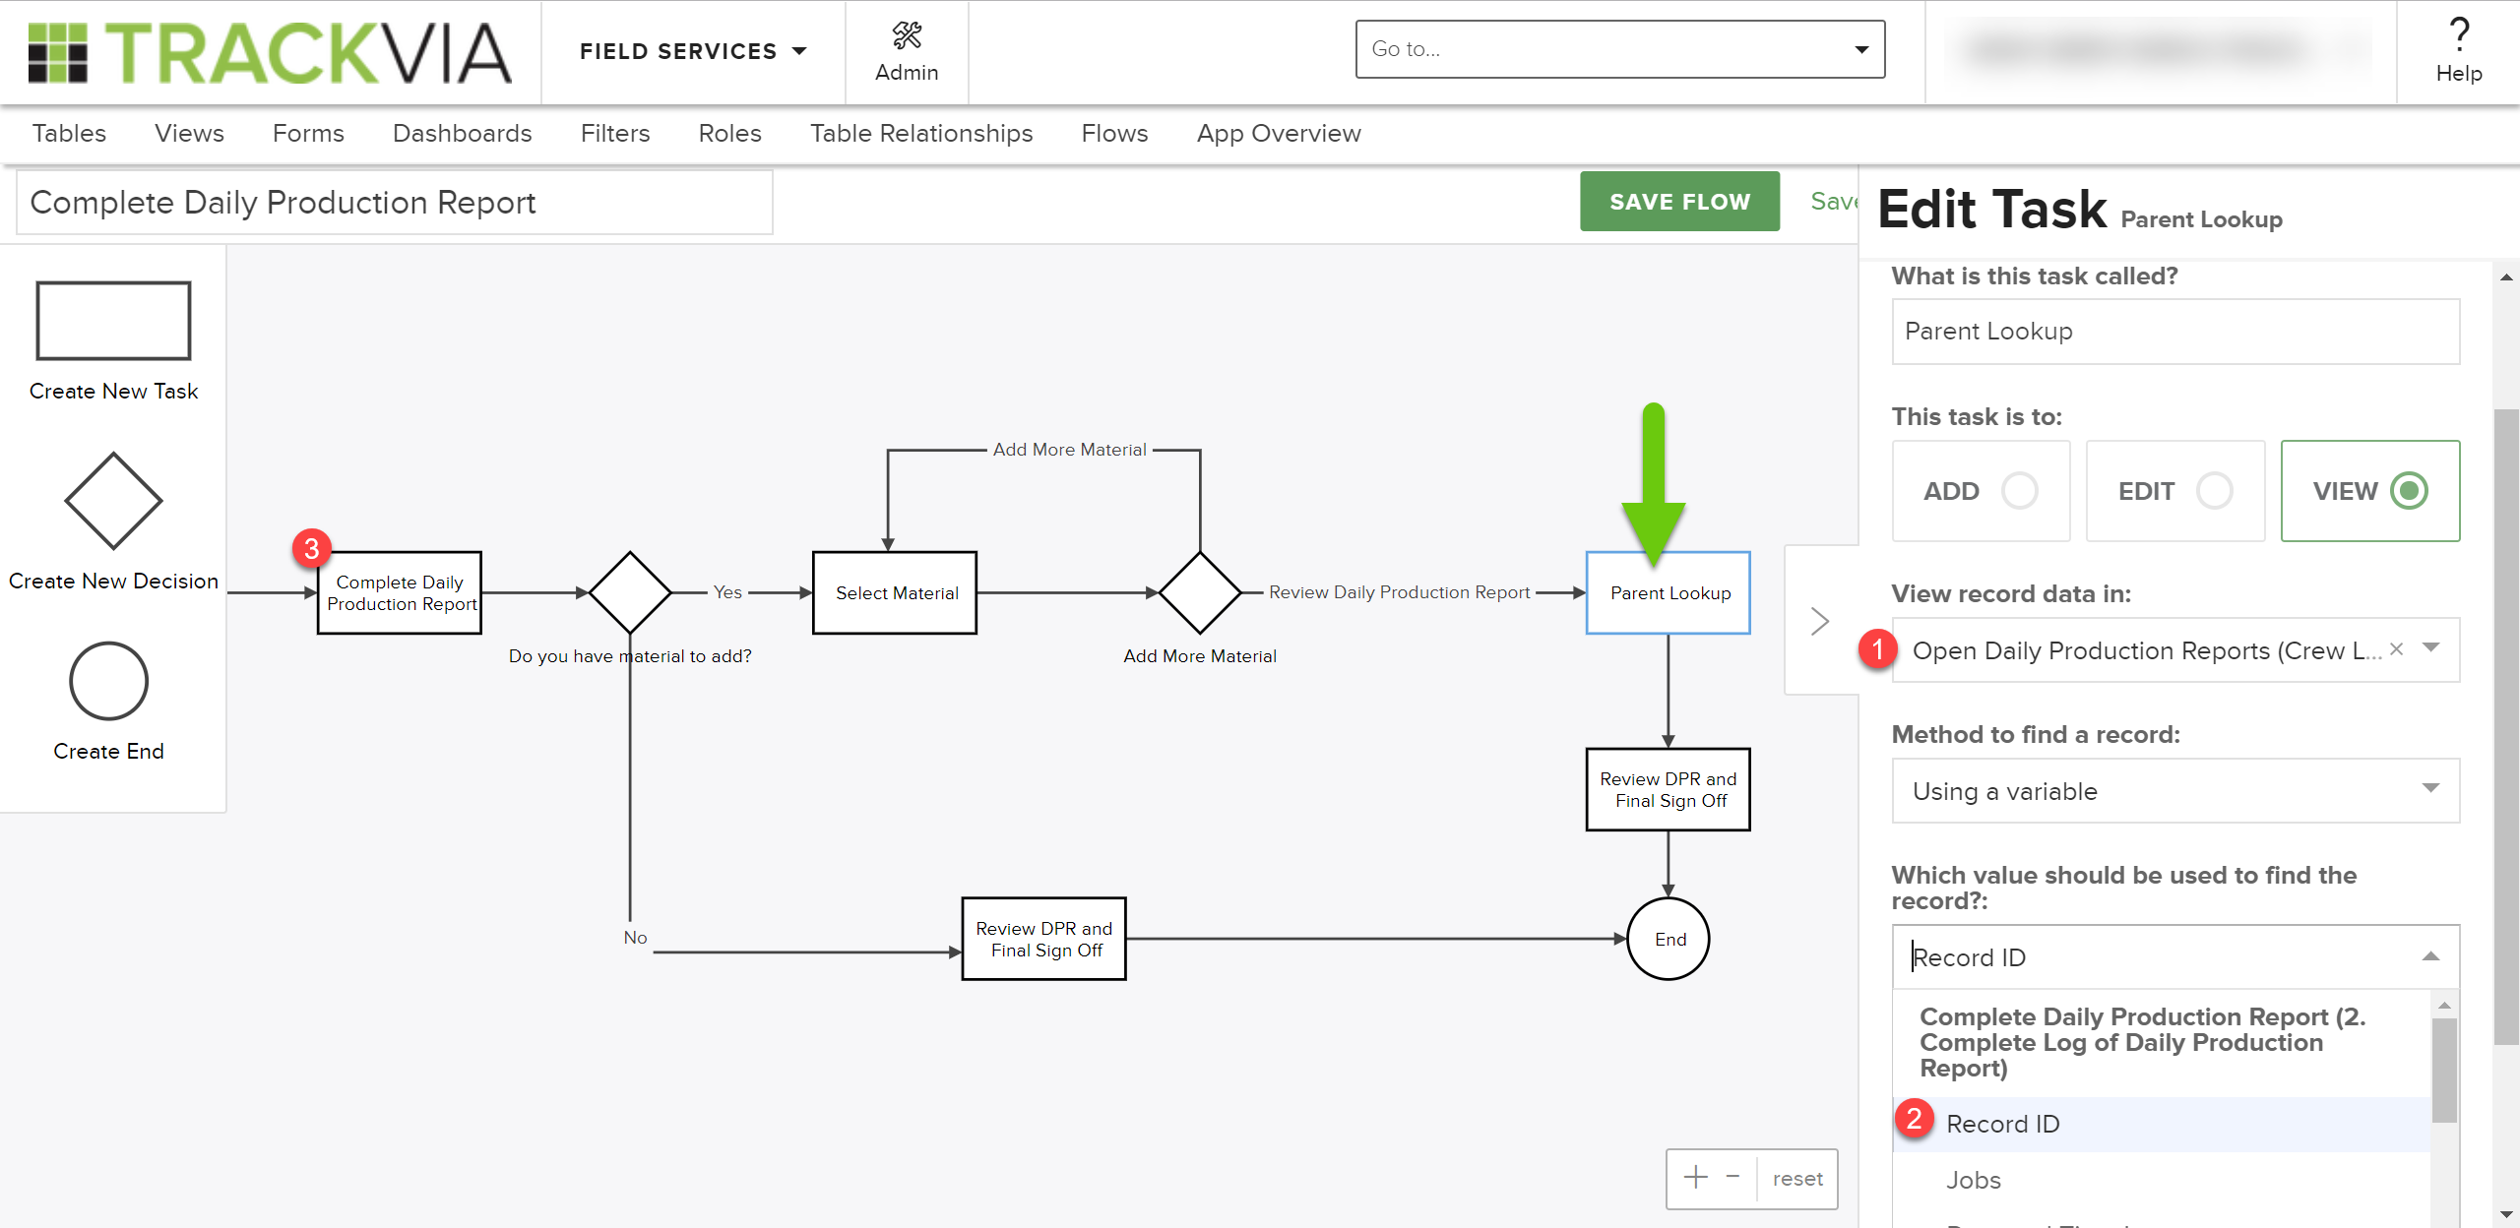Screen dimensions: 2520x1228
Task: Collapse the Record ID value dropdown
Action: [2430, 956]
